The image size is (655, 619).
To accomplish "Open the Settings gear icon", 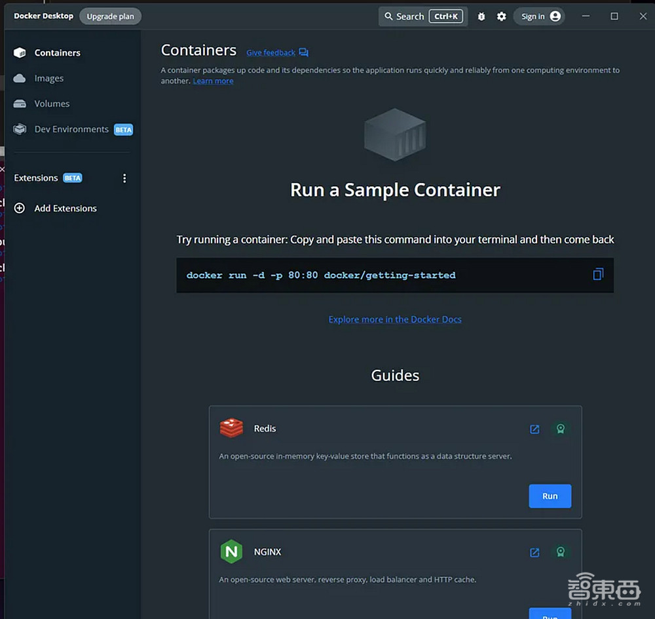I will [501, 16].
